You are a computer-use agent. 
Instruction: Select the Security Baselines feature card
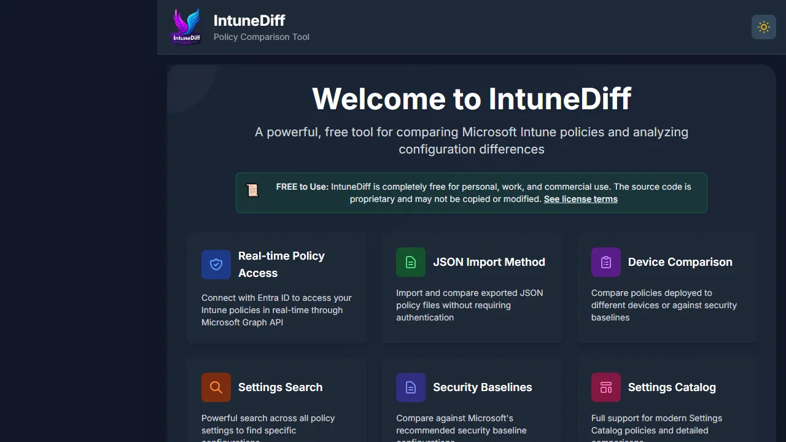point(471,405)
